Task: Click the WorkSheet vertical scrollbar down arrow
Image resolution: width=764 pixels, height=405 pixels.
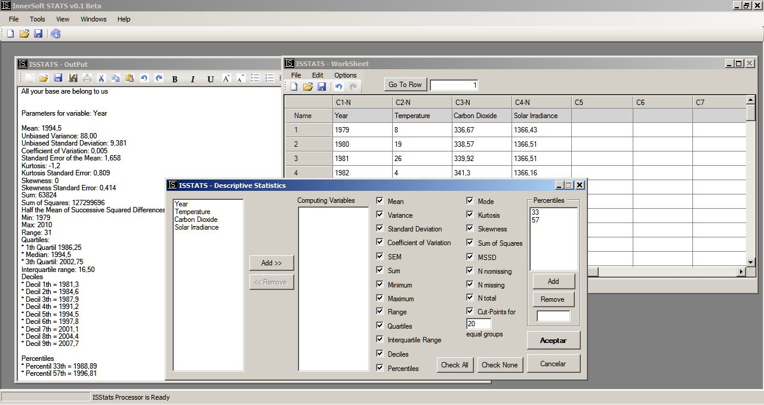Action: pos(751,261)
